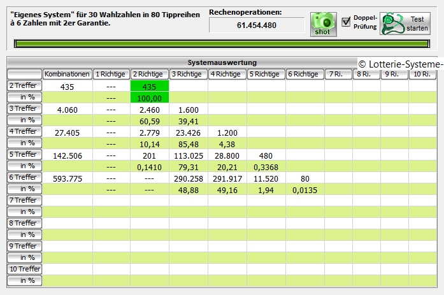
Task: Click the 290.258 cell
Action: (x=189, y=178)
